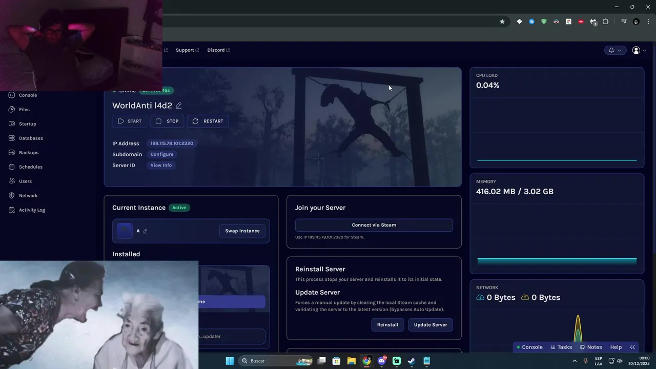Open the Support link

point(188,50)
